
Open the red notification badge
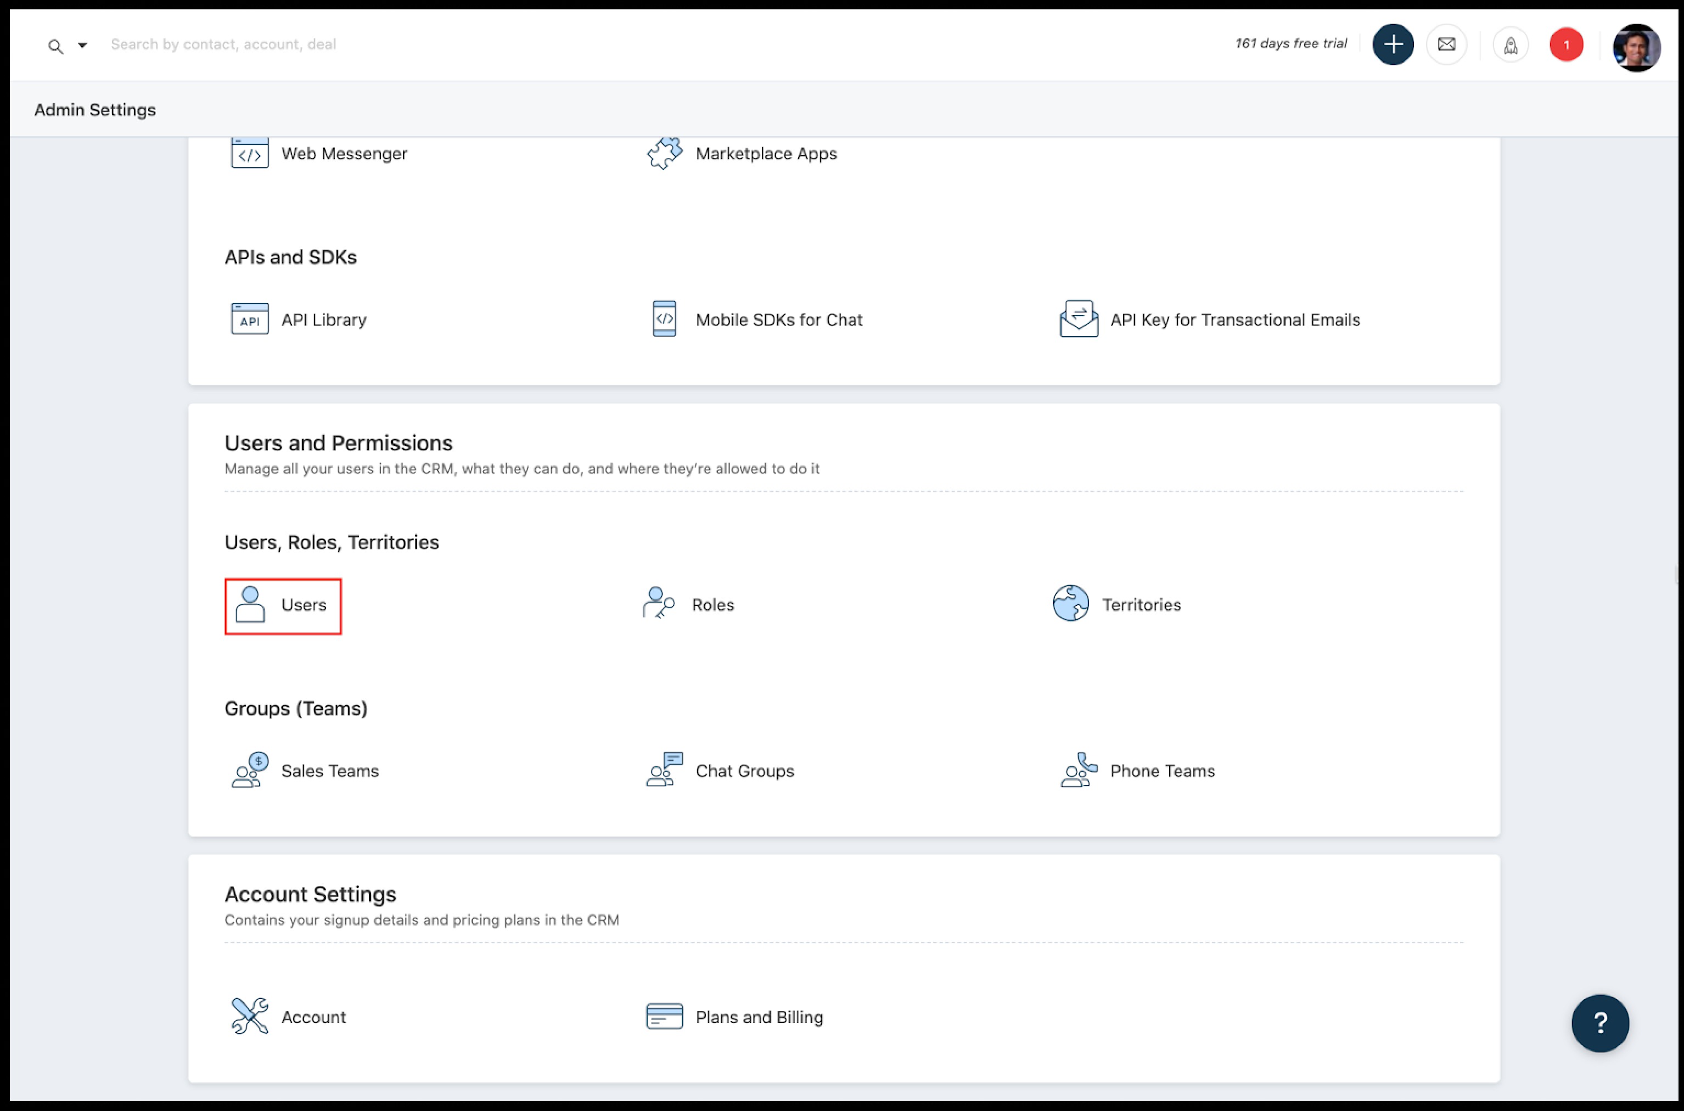pos(1565,44)
